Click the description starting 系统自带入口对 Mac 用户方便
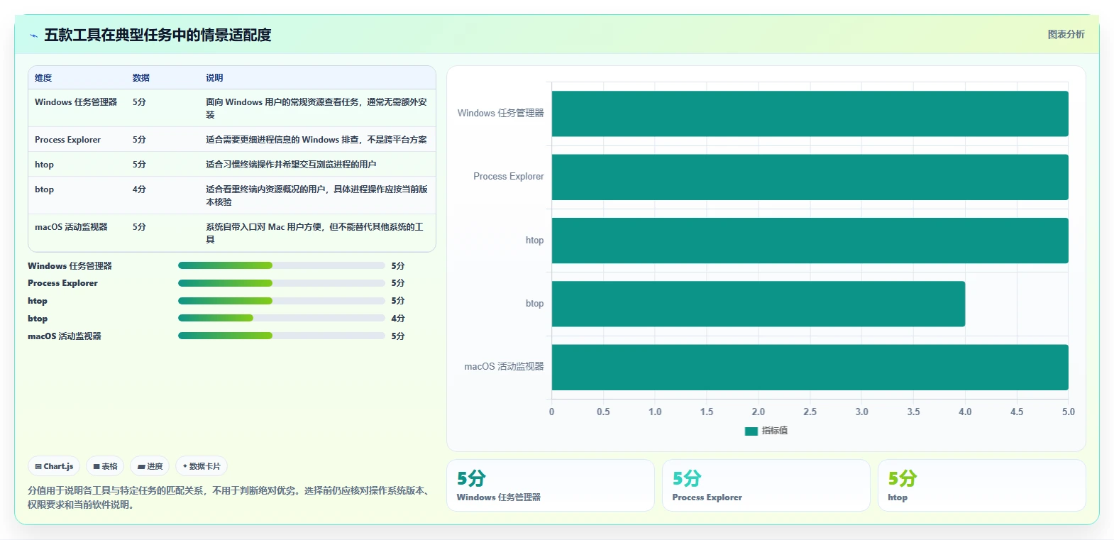 click(x=314, y=233)
